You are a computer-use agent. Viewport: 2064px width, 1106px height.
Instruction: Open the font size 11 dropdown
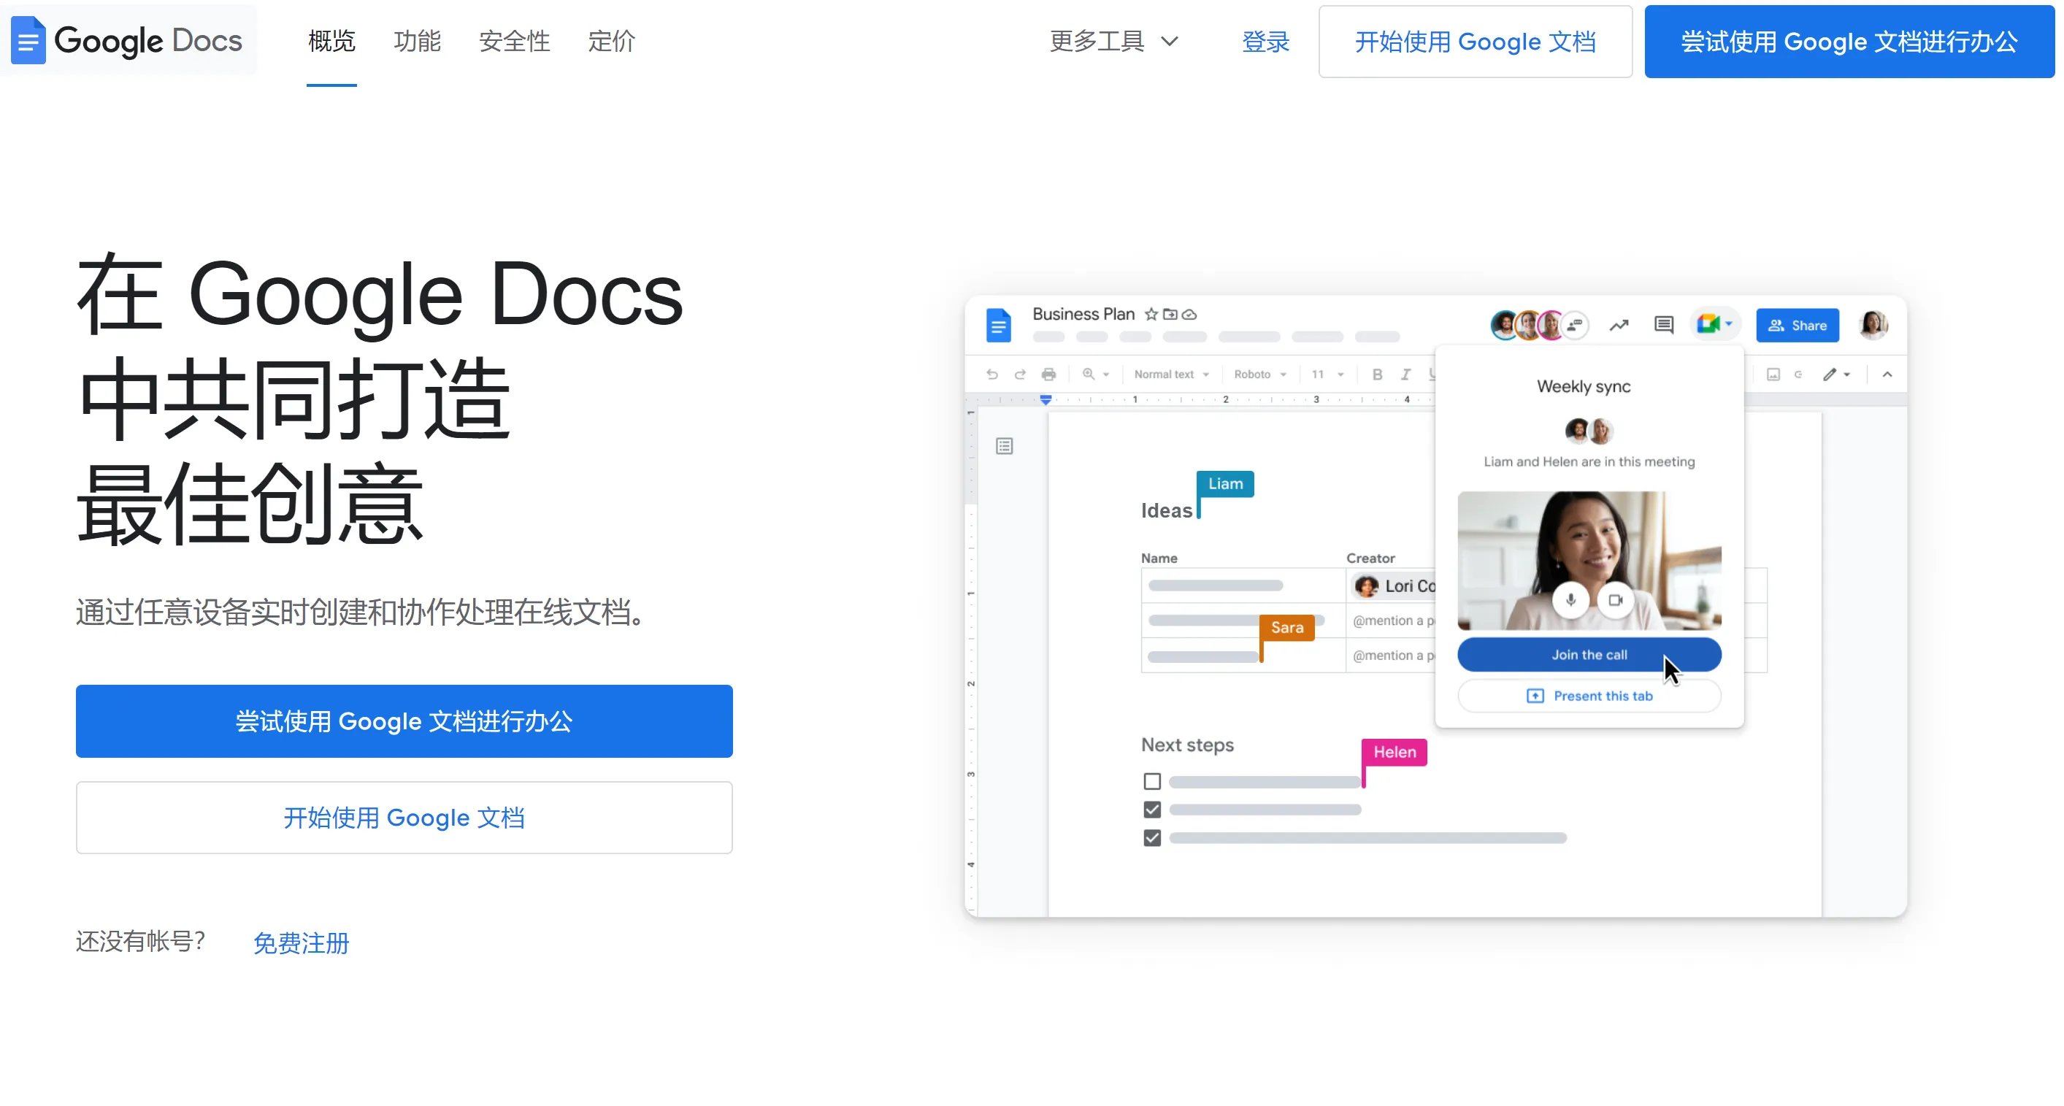(x=1327, y=375)
